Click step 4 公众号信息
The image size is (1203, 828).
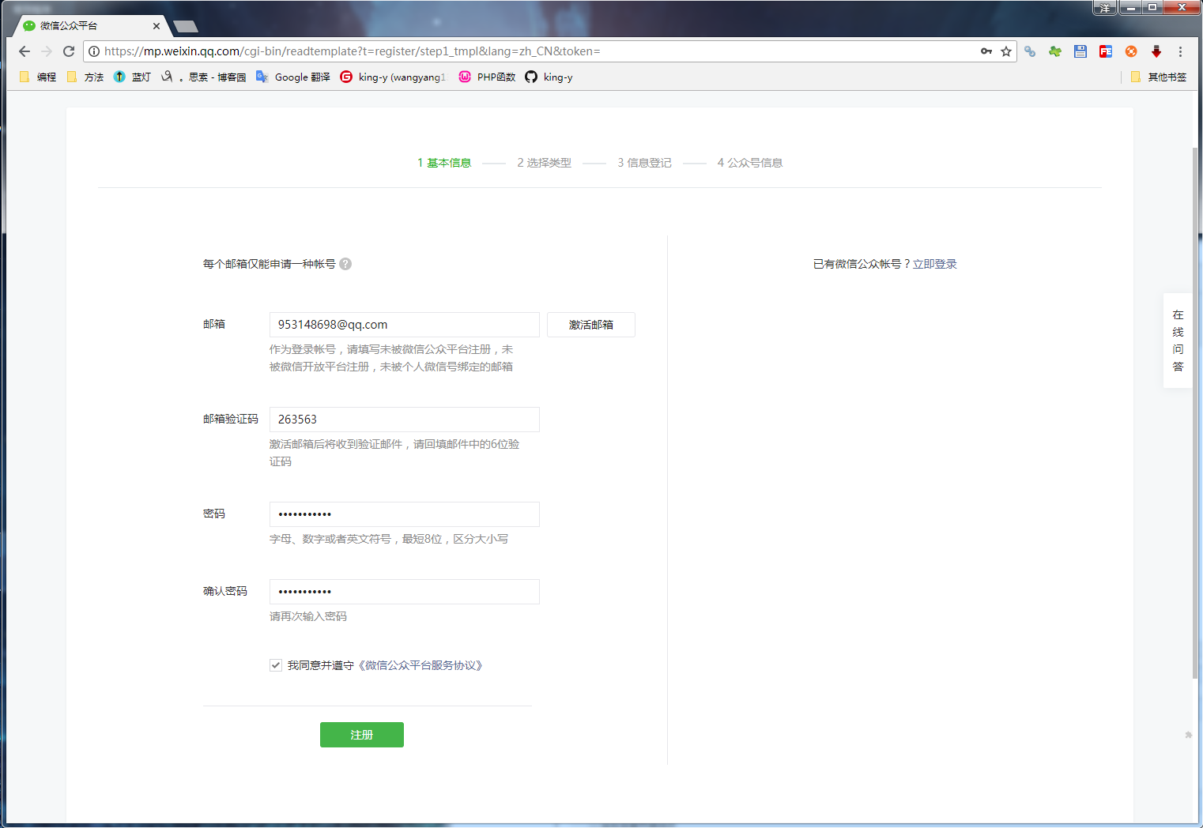(749, 163)
